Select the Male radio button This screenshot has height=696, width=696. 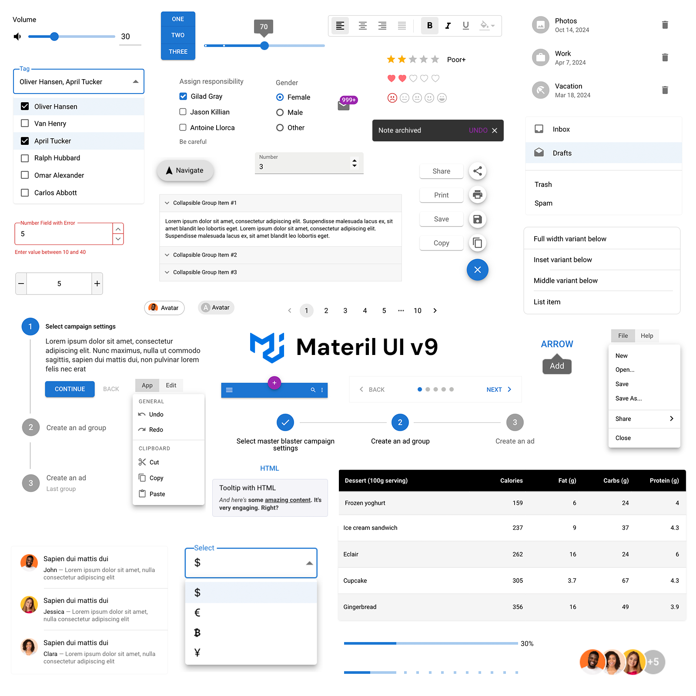click(280, 112)
